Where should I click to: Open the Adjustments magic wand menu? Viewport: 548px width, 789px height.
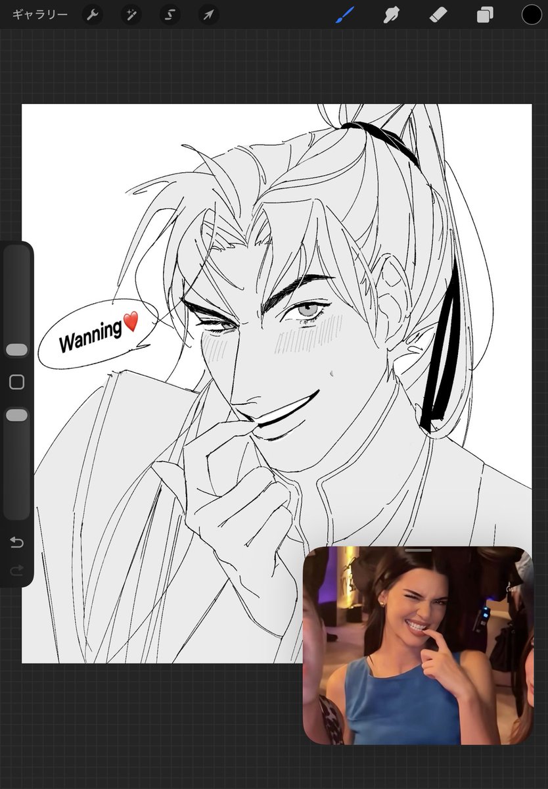click(x=131, y=14)
